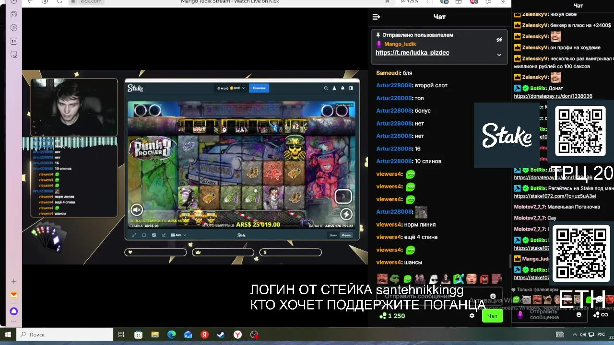Expand the pinned message chevron
The height and width of the screenshot is (345, 614).
pyautogui.click(x=499, y=55)
